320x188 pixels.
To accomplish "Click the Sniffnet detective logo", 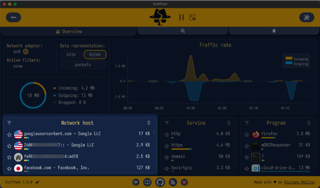I will 160,17.
